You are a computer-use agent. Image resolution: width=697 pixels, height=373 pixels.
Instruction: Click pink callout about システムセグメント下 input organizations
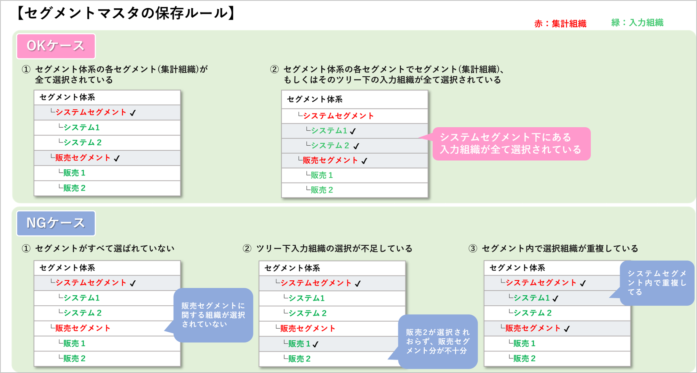511,144
